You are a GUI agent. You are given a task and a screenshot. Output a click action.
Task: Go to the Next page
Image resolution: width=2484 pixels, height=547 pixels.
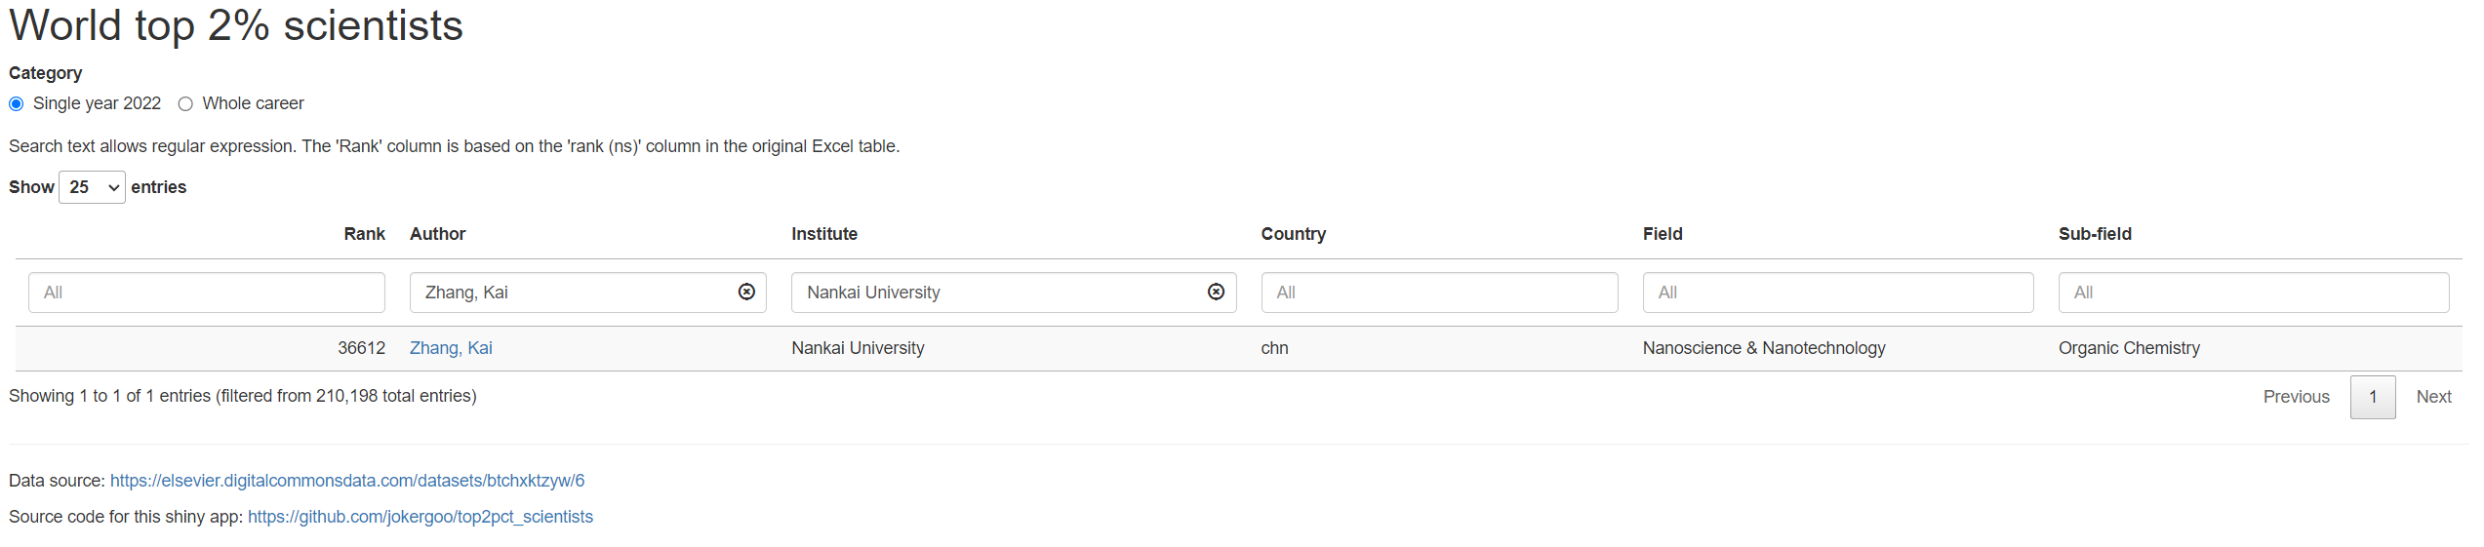point(2433,397)
